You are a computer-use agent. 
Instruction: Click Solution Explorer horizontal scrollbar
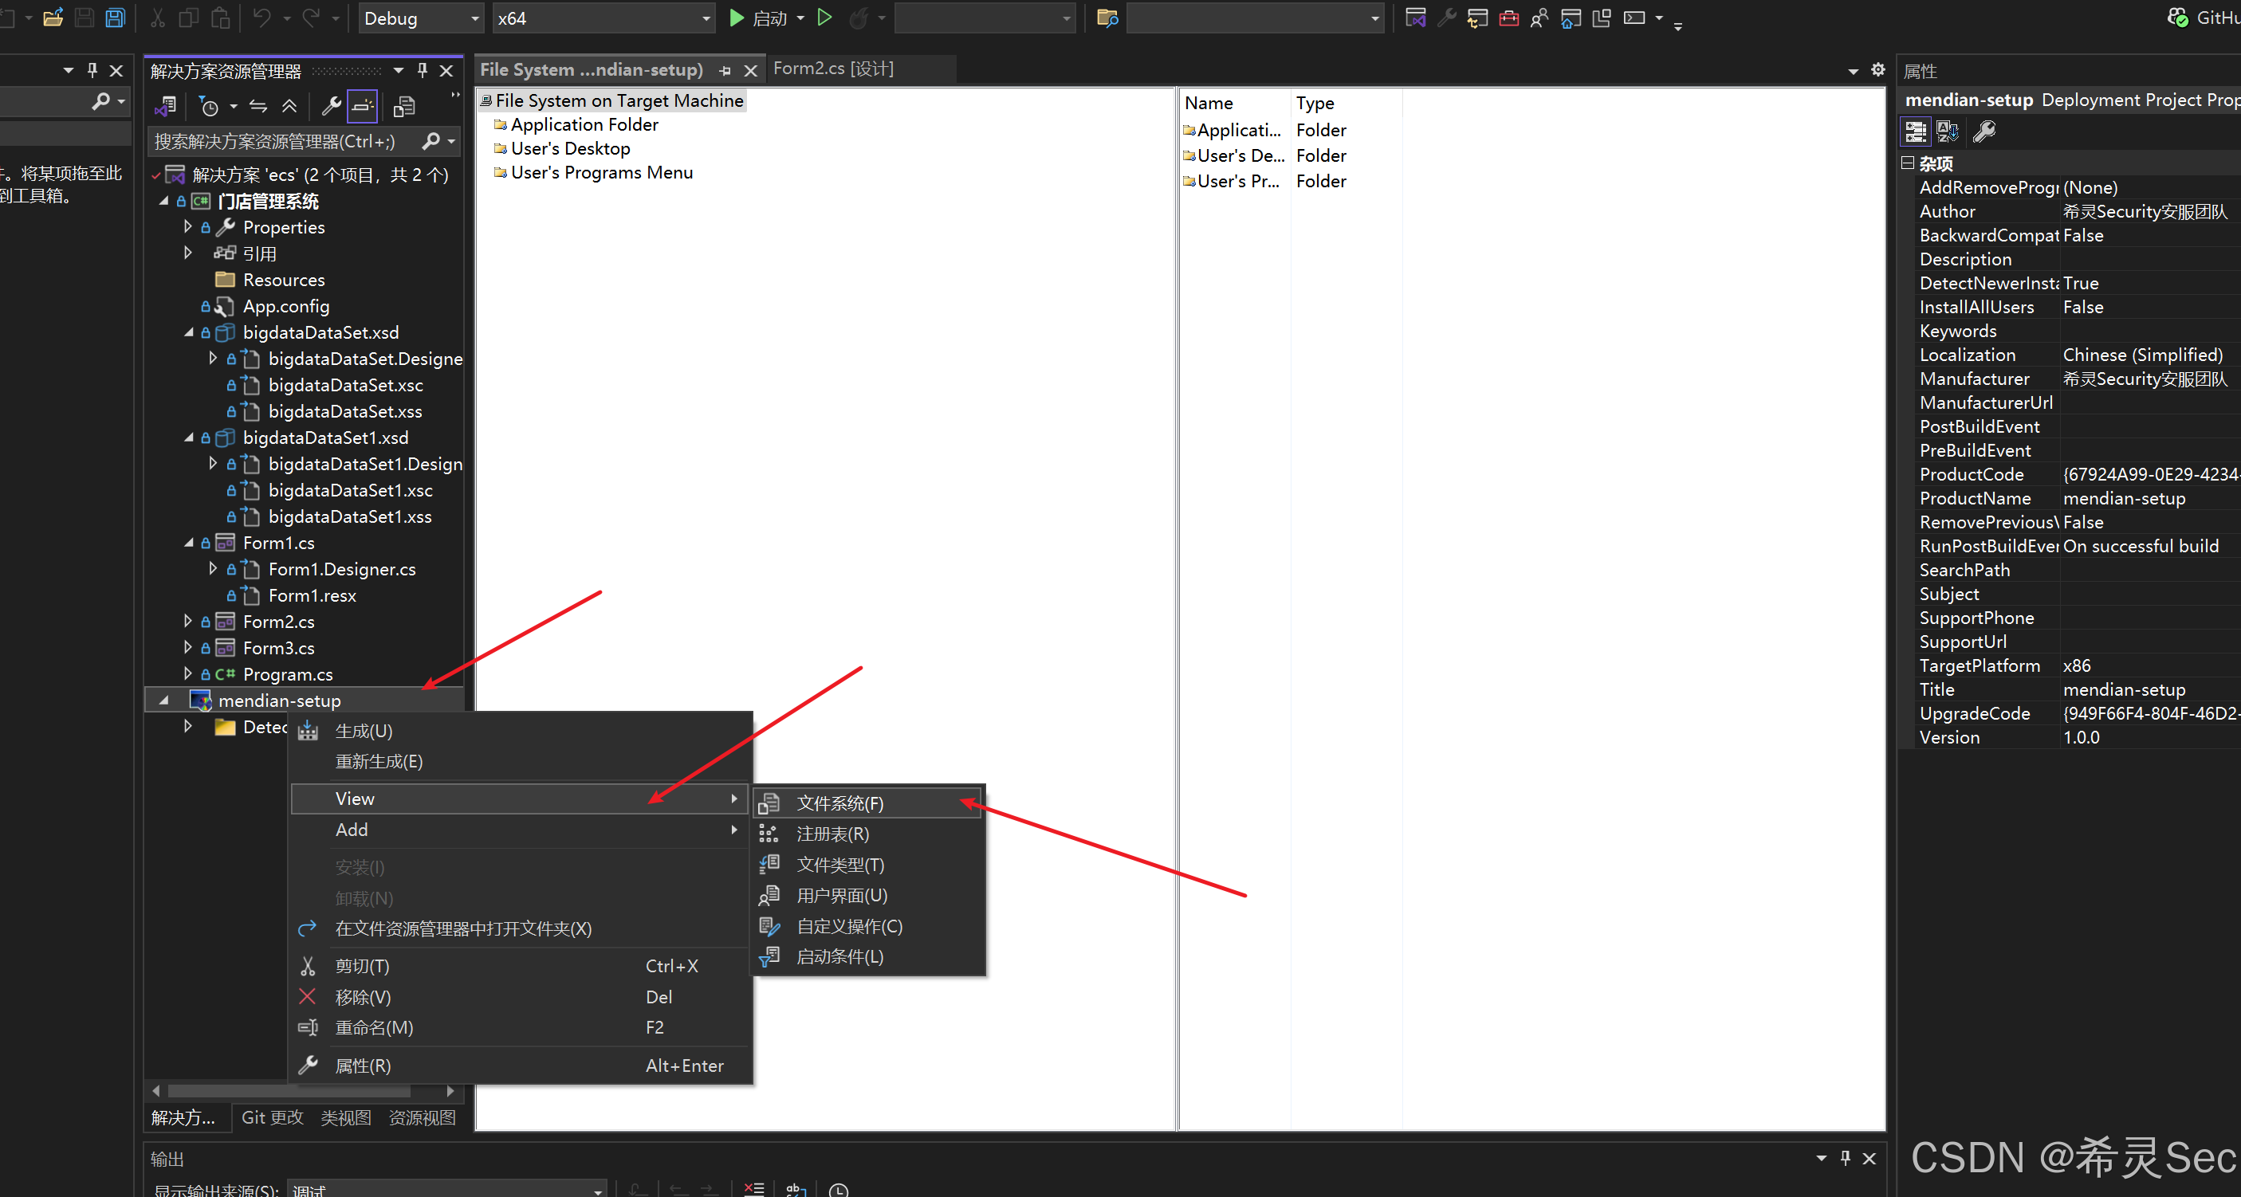point(287,1091)
